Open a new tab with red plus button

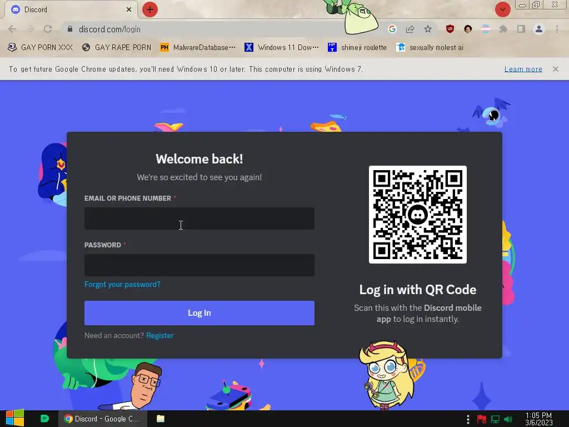[x=150, y=9]
